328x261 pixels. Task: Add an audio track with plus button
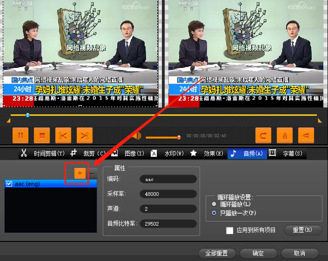click(x=80, y=173)
